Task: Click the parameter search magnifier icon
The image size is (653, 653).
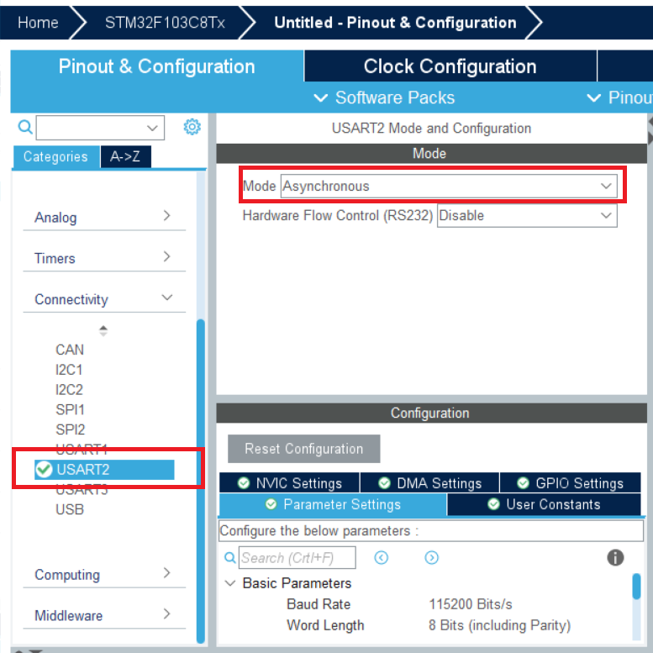Action: (230, 558)
